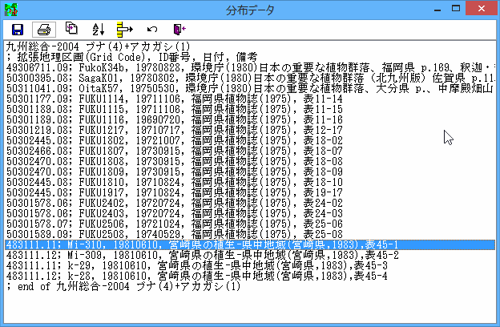Click the Undo arrow icon
The height and width of the screenshot is (327, 500).
point(152,30)
